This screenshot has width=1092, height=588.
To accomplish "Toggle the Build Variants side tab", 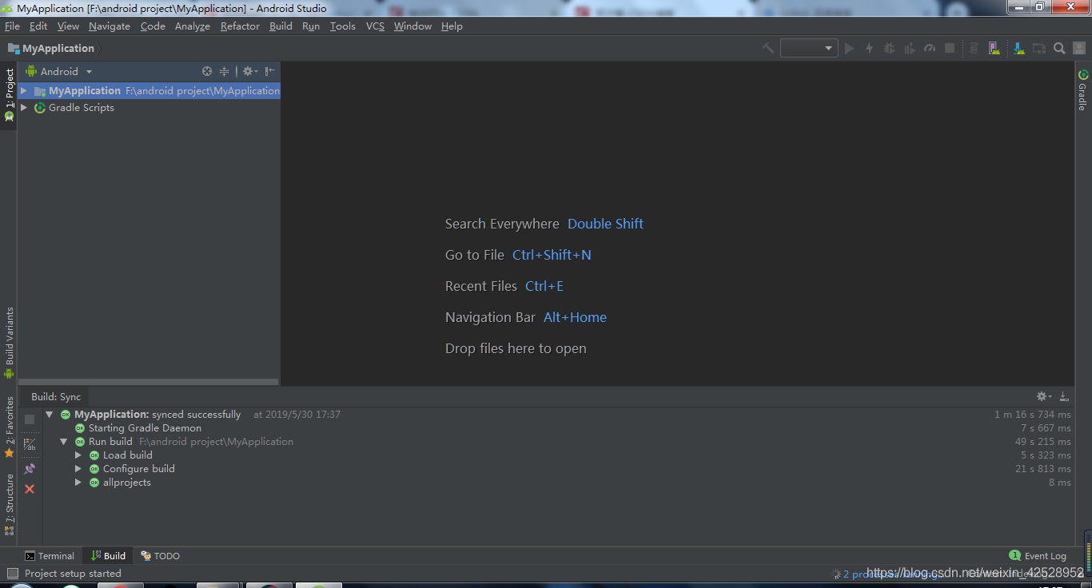I will [9, 343].
